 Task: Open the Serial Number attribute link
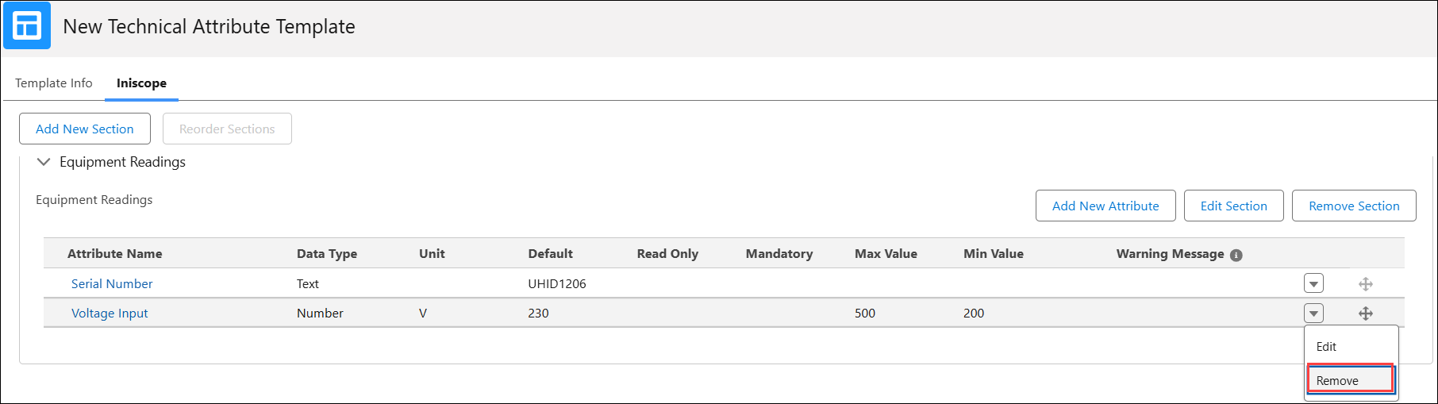click(112, 284)
